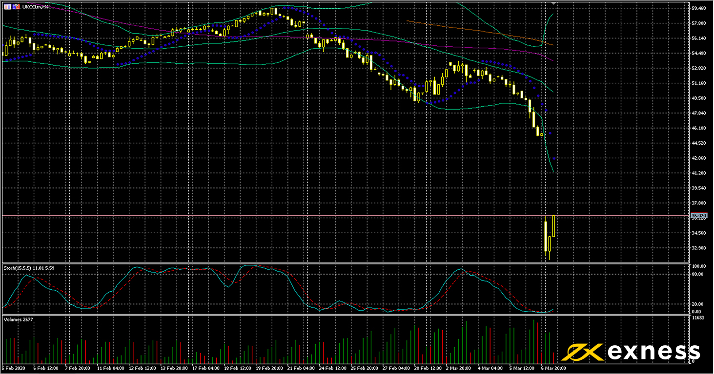
Task: Click the 59.460 price axis label
Action: click(x=699, y=8)
